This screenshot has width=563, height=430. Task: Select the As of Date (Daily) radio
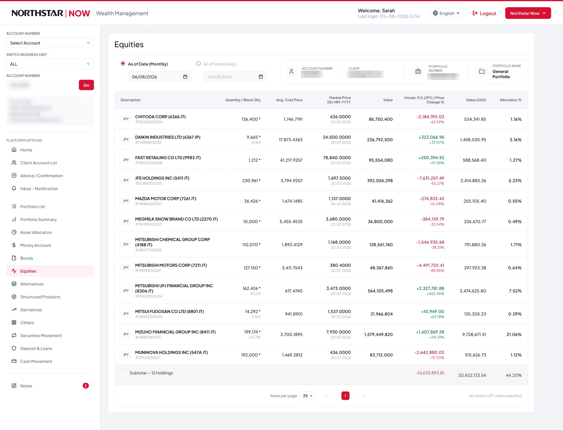(199, 64)
